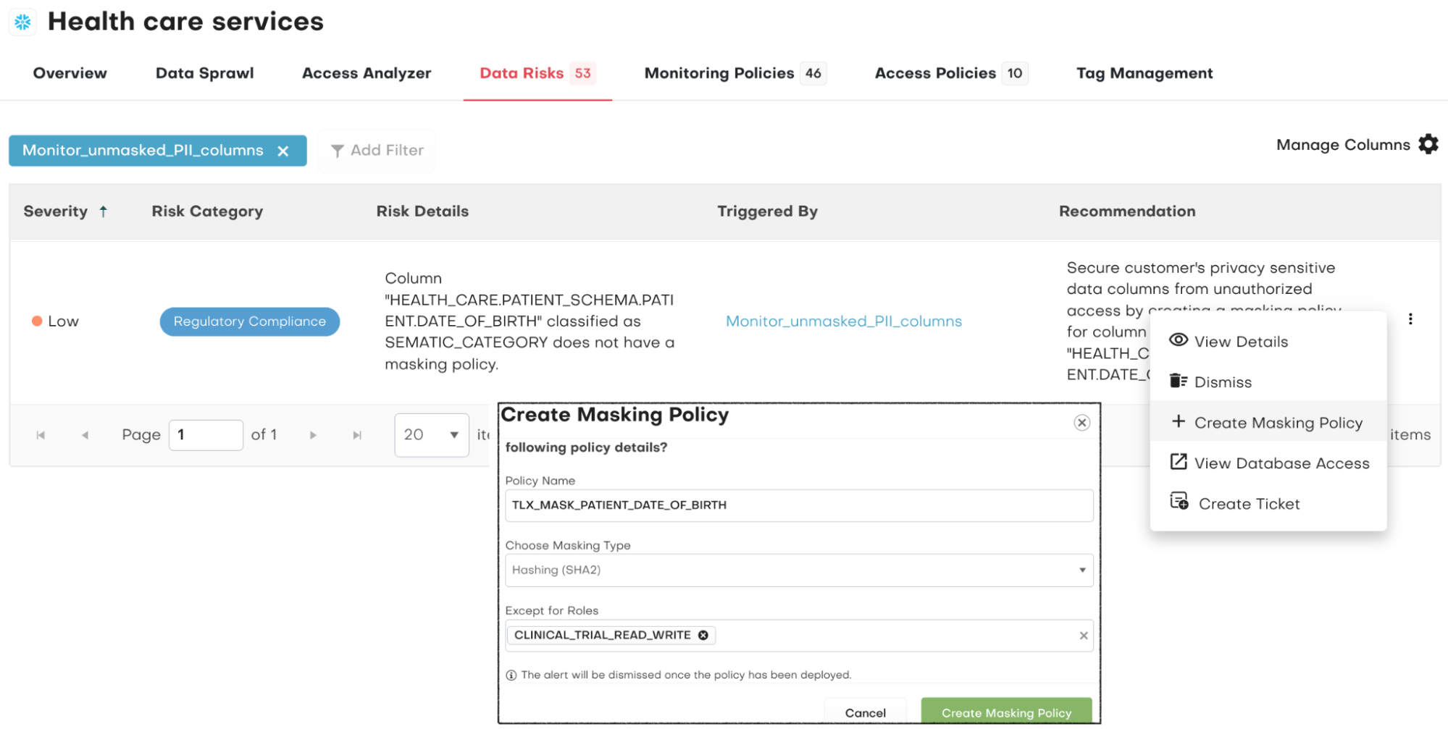
Task: Toggle Severity sort arrow
Action: coord(104,211)
